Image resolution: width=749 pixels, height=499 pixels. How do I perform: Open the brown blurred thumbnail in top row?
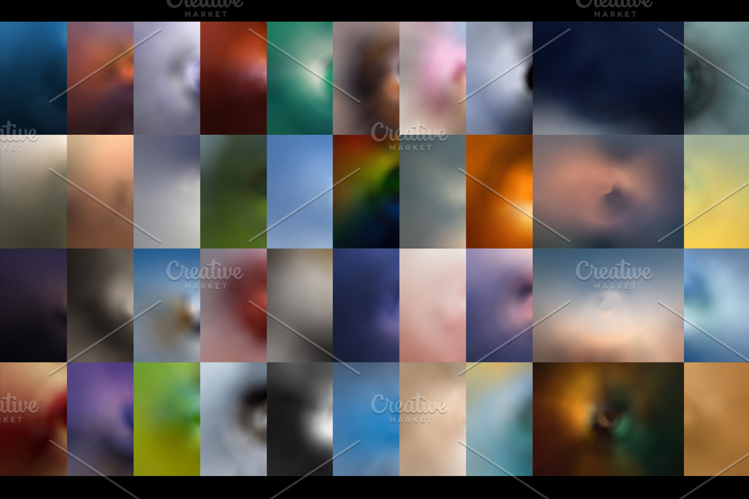tap(366, 78)
